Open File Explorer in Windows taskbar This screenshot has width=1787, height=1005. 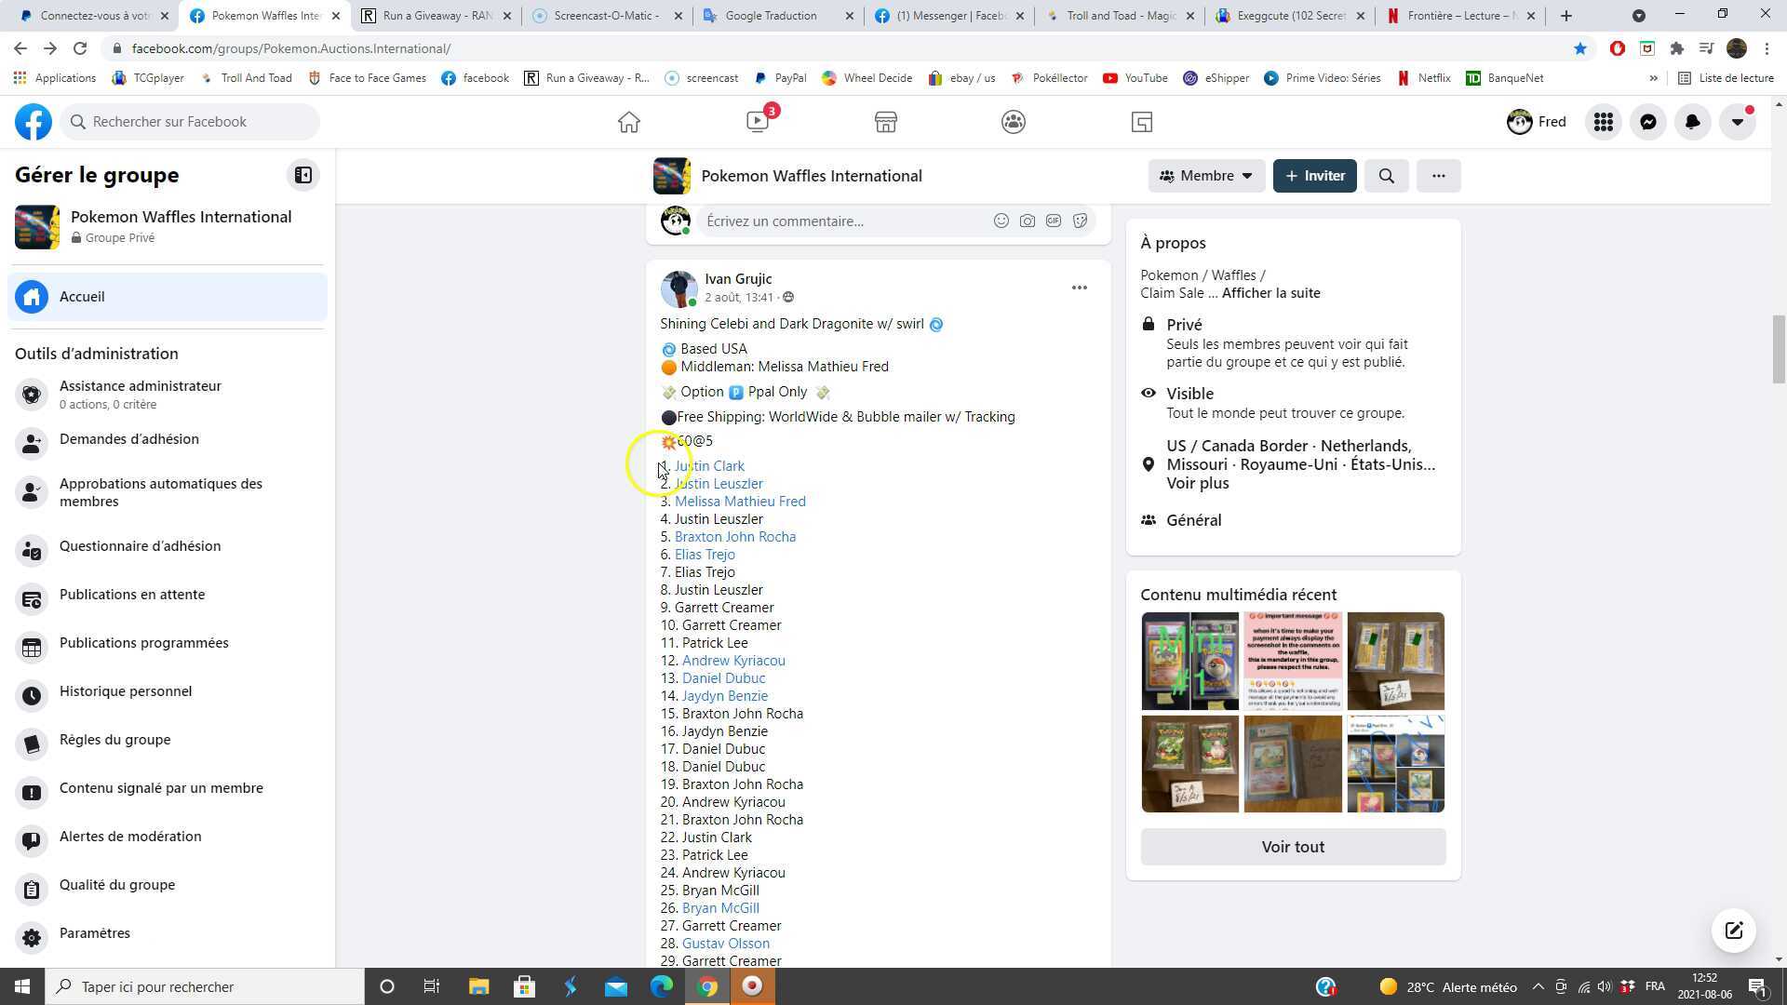478,986
